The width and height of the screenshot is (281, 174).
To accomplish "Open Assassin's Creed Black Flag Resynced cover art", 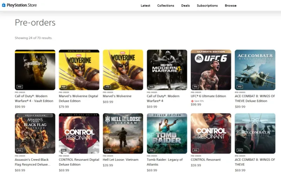I will coord(35,133).
